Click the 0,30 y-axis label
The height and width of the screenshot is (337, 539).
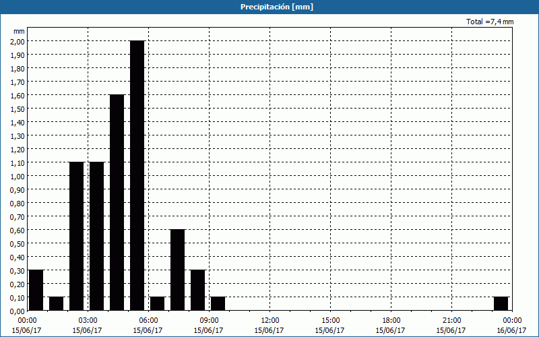click(19, 271)
